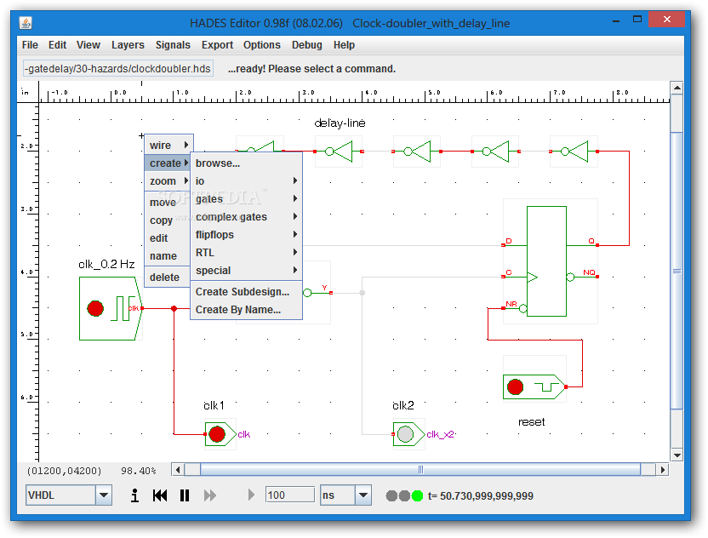
Task: Choose browse... from create menu
Action: (246, 163)
